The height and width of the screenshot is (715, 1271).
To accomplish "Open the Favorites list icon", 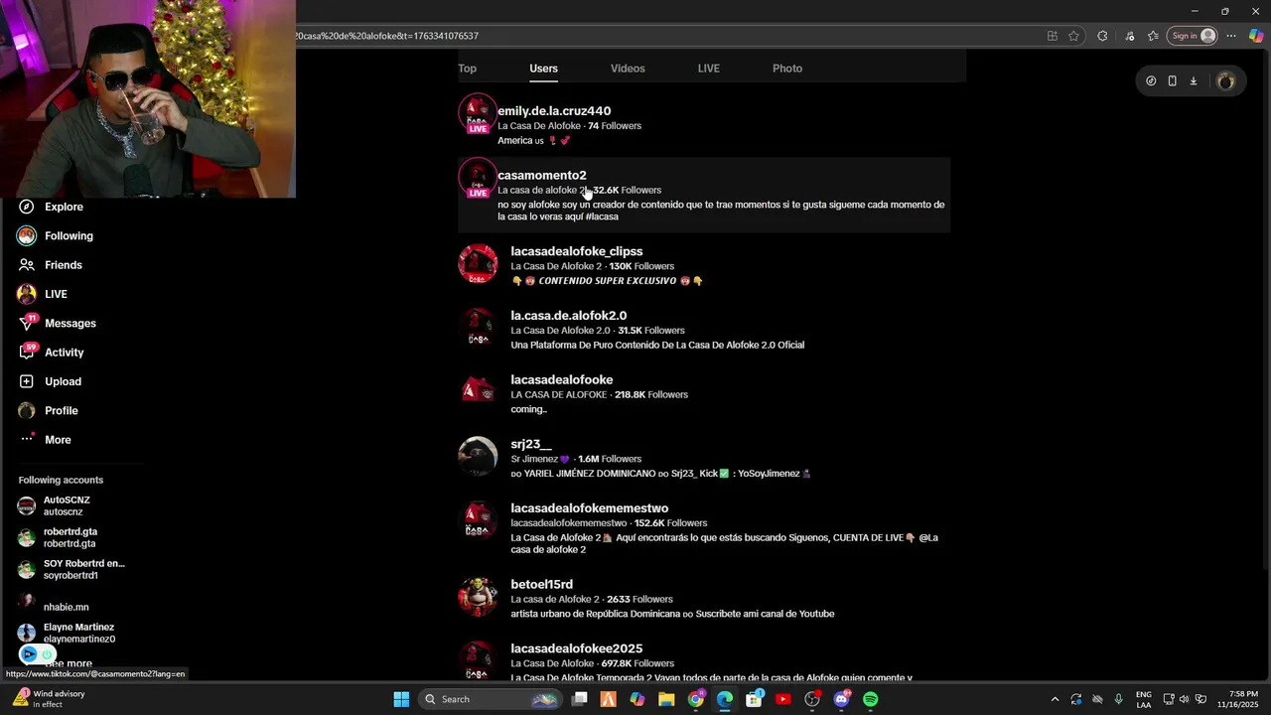I will coord(1153,36).
